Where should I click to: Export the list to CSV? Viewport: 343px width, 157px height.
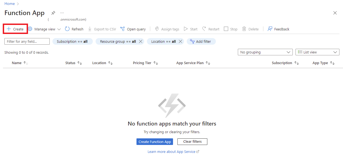[x=102, y=29]
